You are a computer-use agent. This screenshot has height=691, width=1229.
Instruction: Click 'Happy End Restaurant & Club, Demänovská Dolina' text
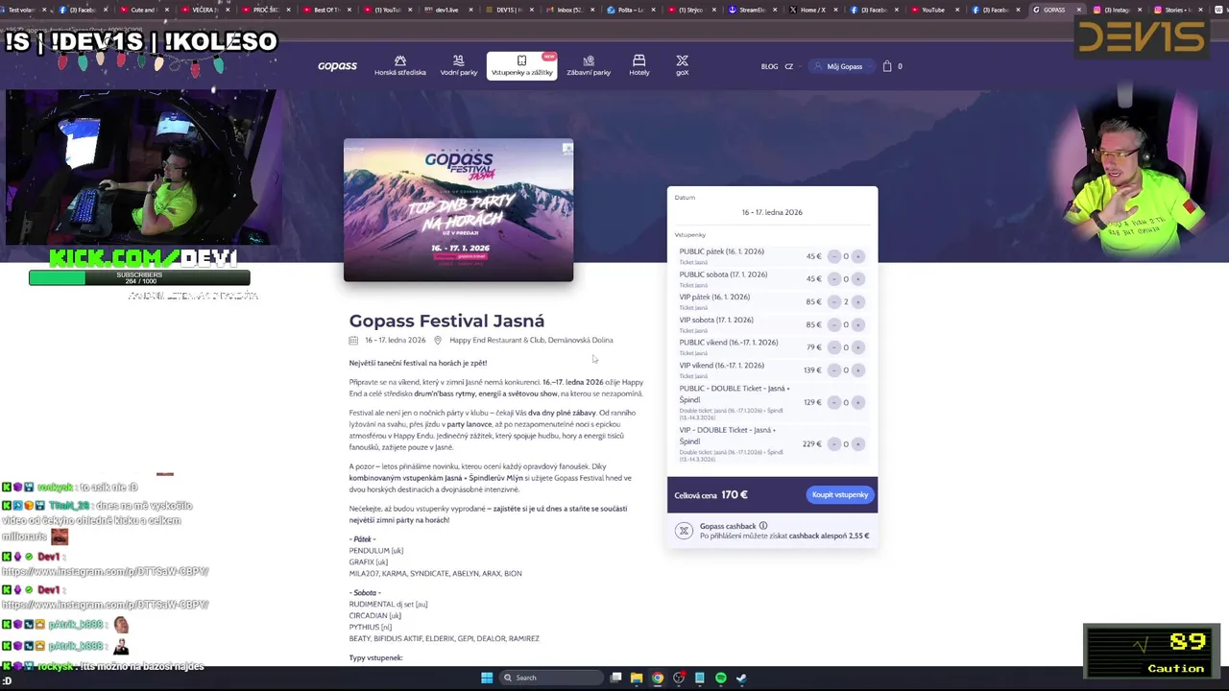(x=531, y=340)
